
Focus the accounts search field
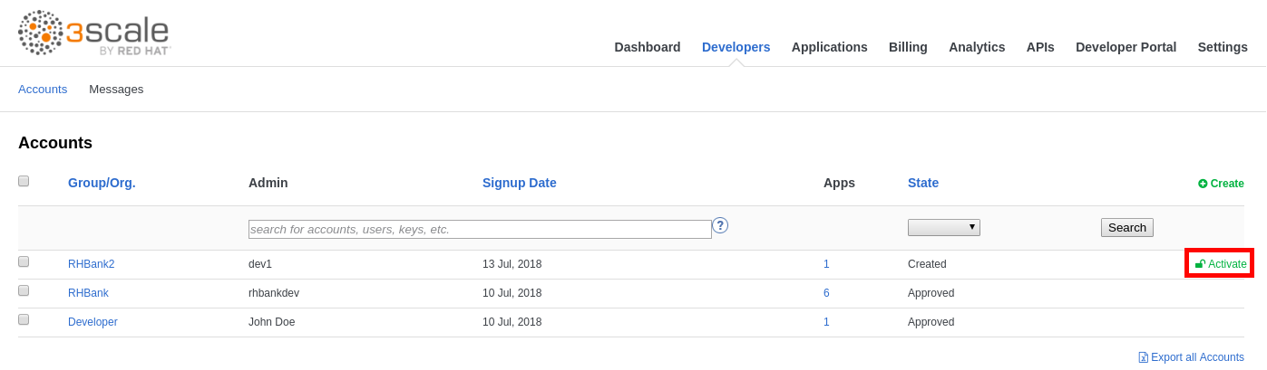tap(480, 230)
